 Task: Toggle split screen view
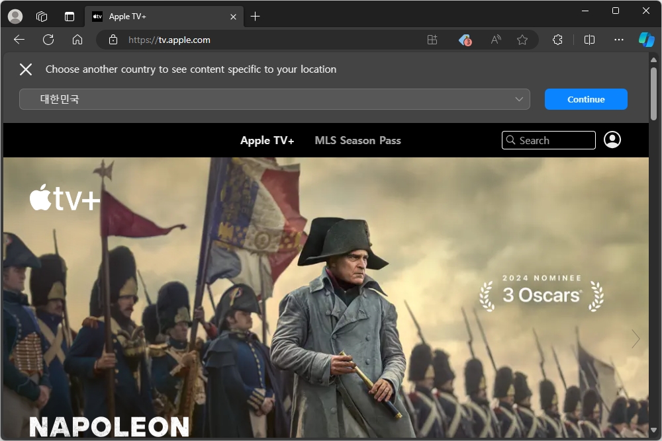pos(589,40)
